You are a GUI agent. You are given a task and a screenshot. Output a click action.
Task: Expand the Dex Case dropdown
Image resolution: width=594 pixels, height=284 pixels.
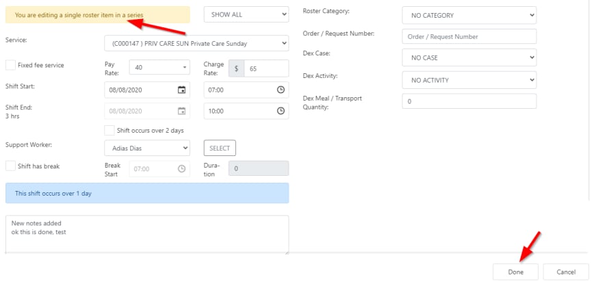(469, 58)
